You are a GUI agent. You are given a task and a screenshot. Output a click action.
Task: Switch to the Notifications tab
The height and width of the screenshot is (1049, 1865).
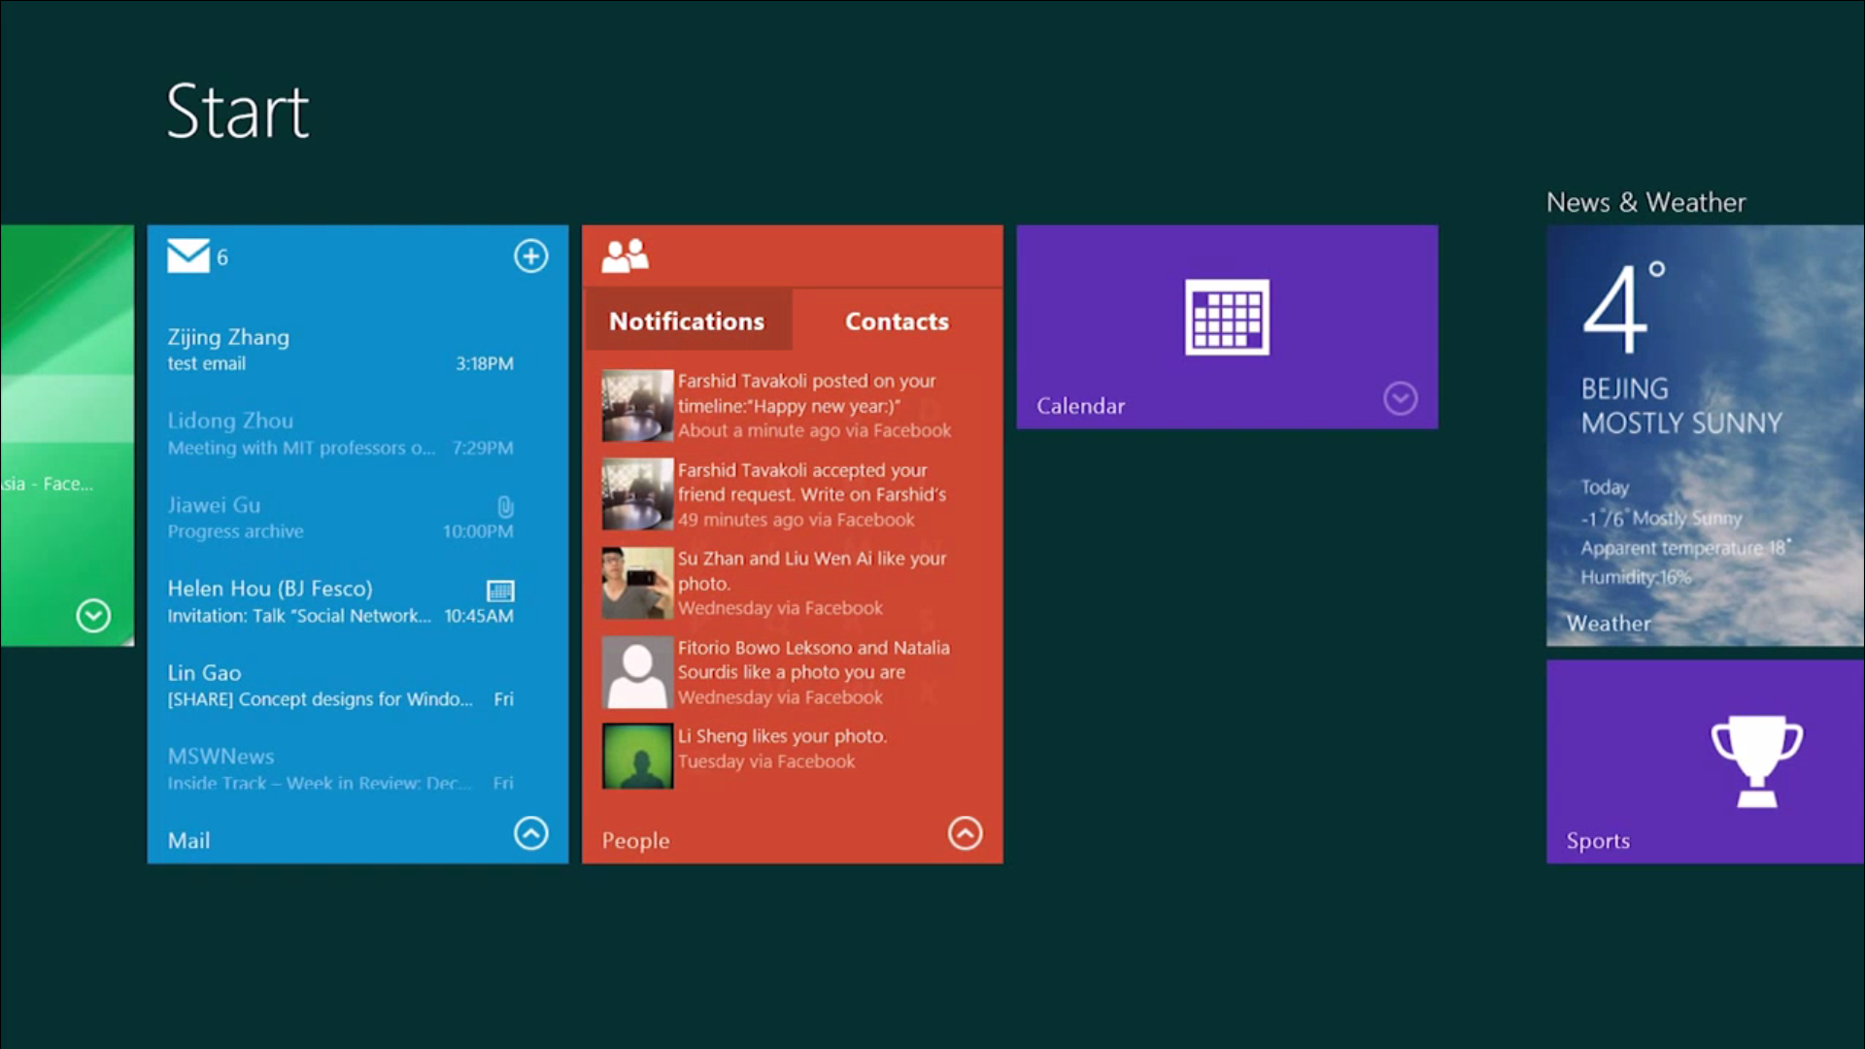pos(687,321)
